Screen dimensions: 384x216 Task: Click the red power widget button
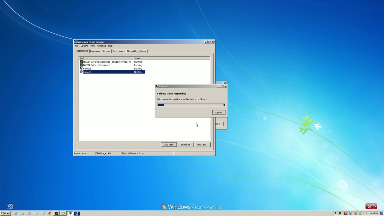(369, 206)
